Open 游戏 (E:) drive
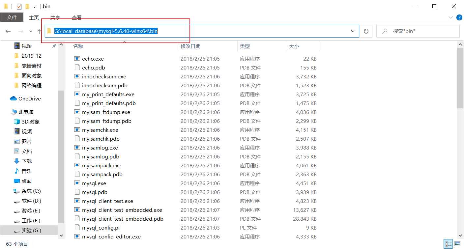This screenshot has width=464, height=249. pyautogui.click(x=31, y=210)
